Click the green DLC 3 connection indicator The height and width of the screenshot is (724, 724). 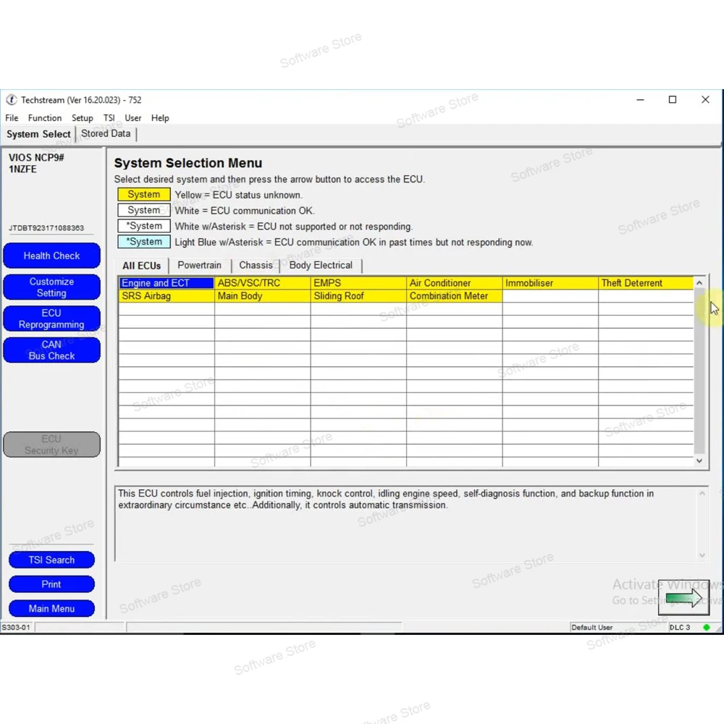pyautogui.click(x=706, y=627)
